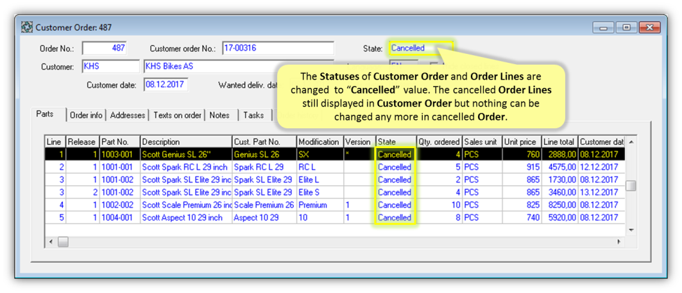Minimize the Customer Order window
682x293 pixels.
click(x=603, y=28)
